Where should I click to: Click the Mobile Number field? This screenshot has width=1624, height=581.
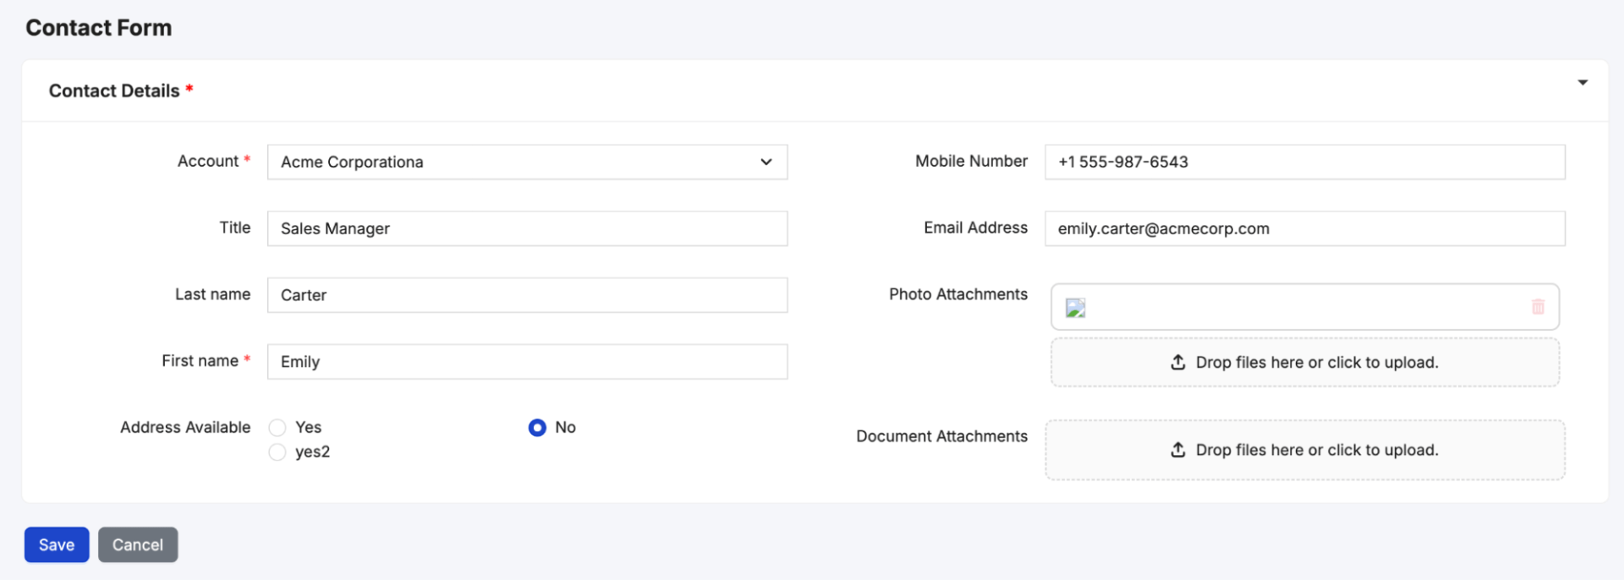coord(1304,162)
